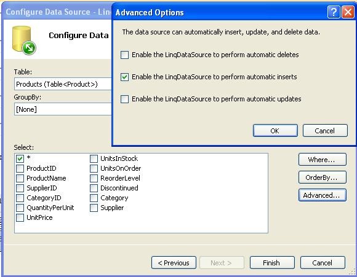Check the ProductName column
This screenshot has width=357, height=277.
click(x=20, y=178)
